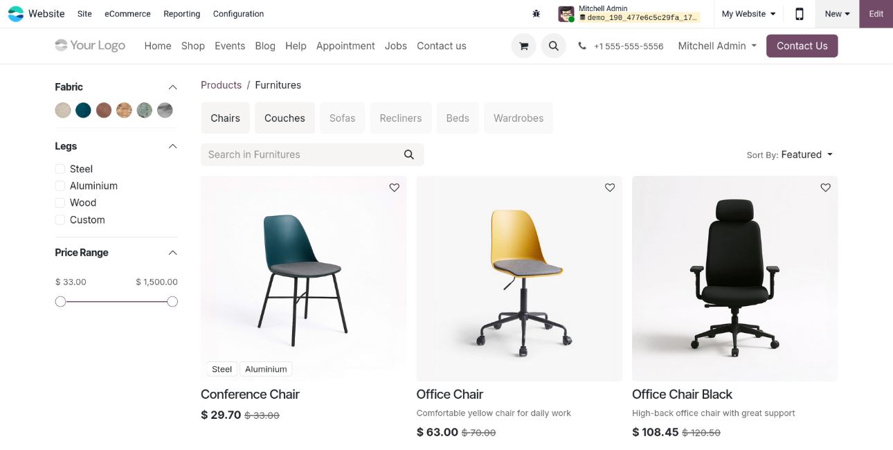Select the dark teal fabric swatch
Screen dimensions: 893x450
pyautogui.click(x=83, y=110)
